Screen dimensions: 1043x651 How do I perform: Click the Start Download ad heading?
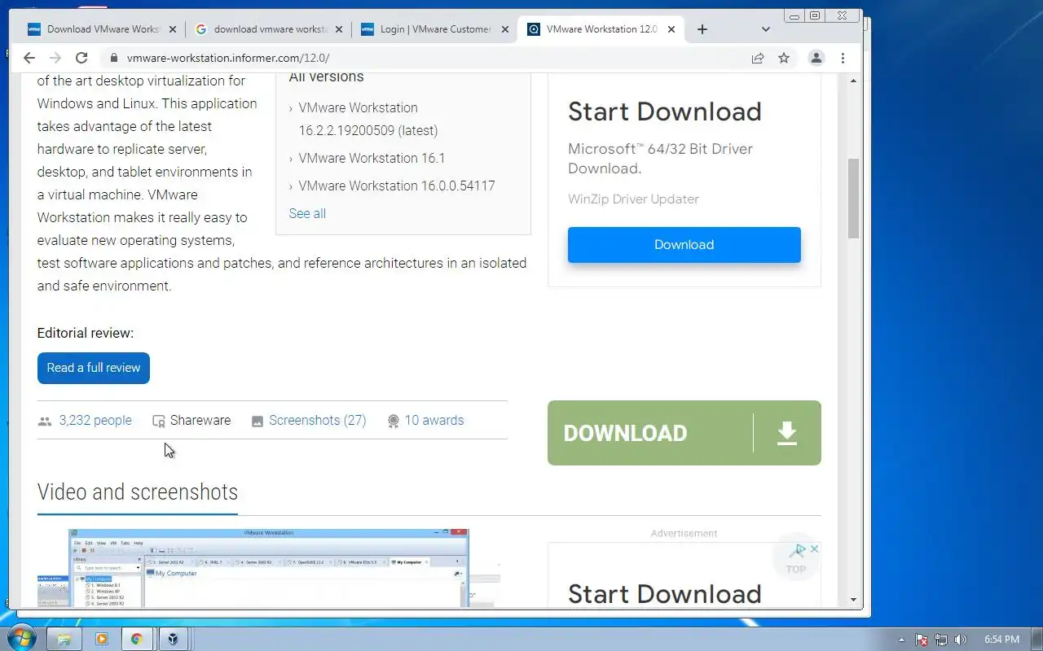[665, 111]
